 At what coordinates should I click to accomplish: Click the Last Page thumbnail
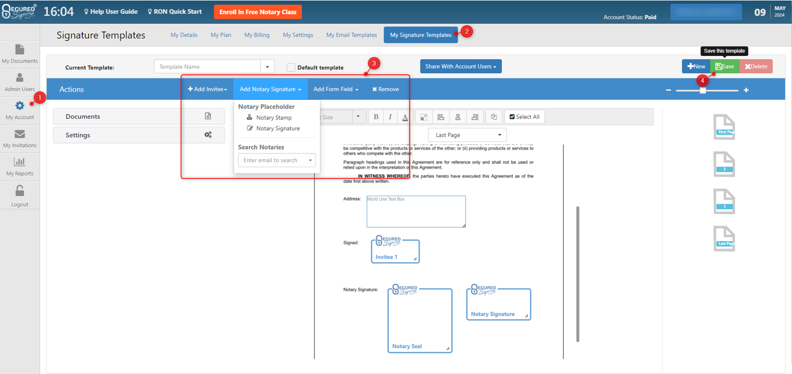point(724,238)
